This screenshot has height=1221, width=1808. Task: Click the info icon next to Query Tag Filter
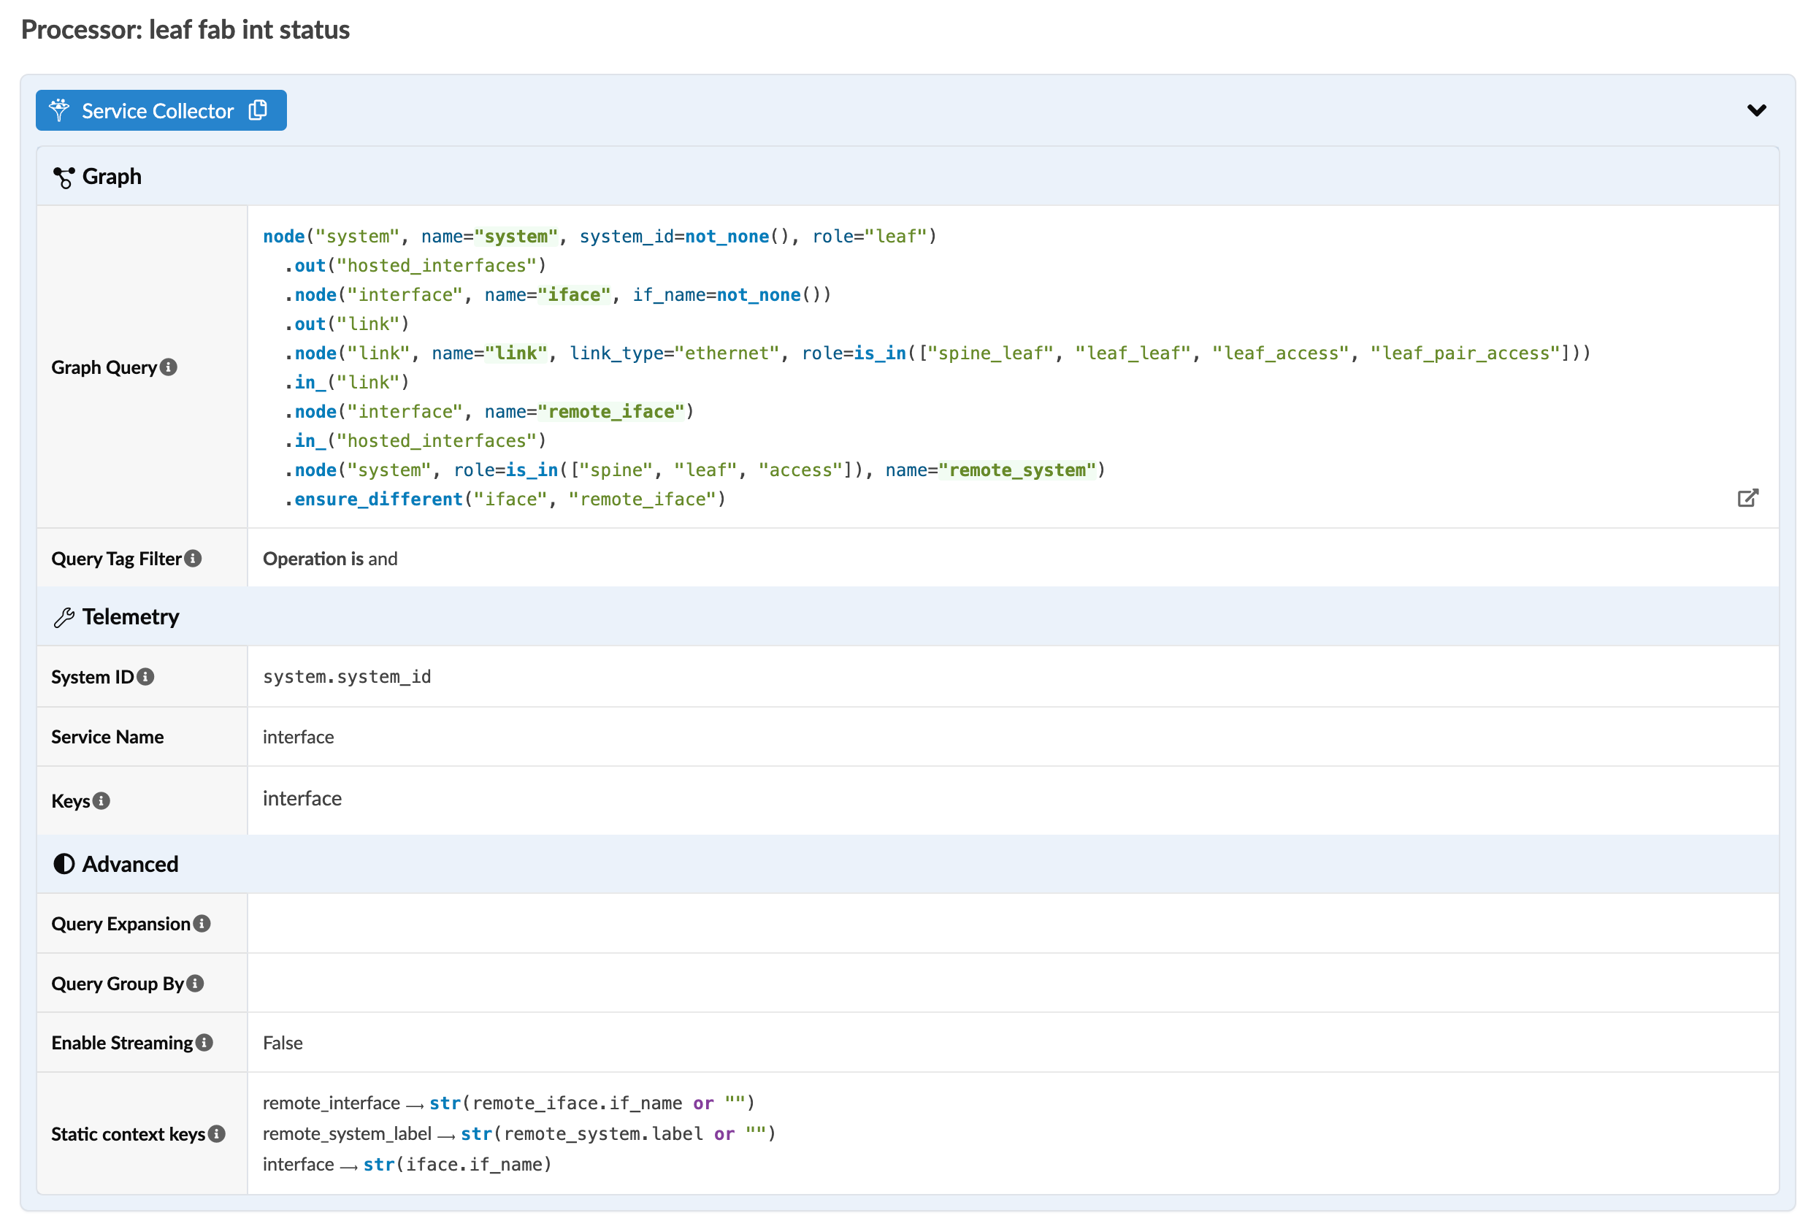point(194,558)
